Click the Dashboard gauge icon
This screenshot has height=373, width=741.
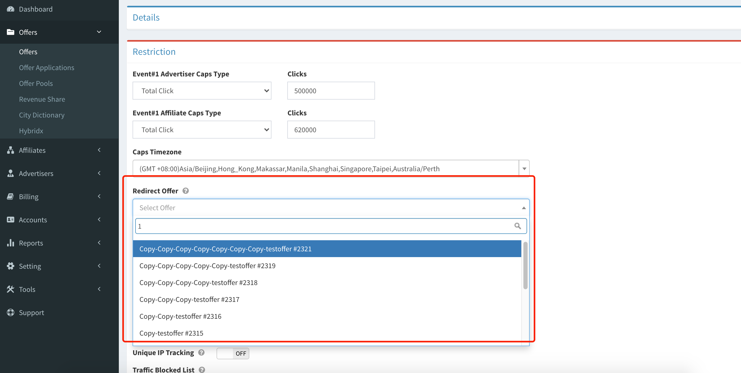pos(11,9)
